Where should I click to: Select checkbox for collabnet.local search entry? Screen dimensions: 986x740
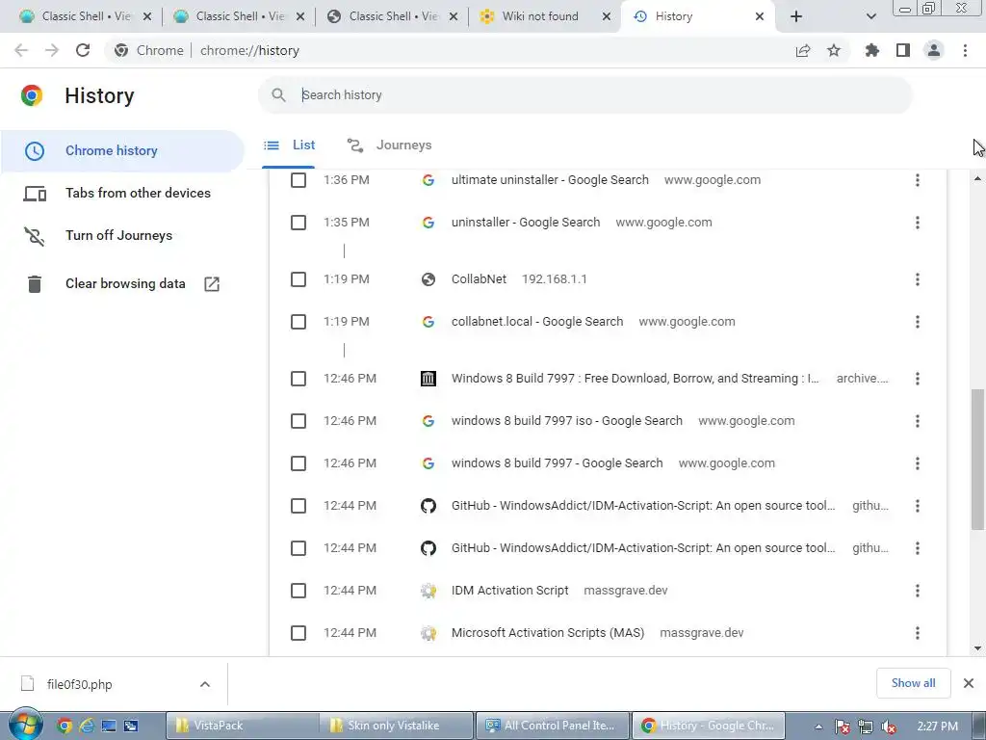pyautogui.click(x=298, y=322)
